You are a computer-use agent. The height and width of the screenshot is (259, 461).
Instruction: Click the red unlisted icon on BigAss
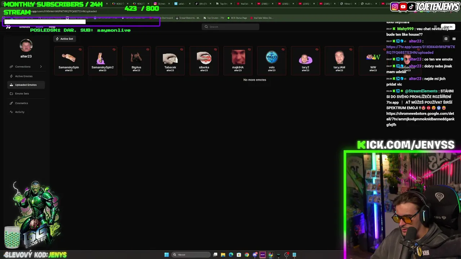pyautogui.click(x=148, y=50)
